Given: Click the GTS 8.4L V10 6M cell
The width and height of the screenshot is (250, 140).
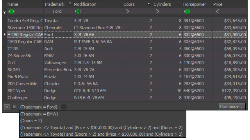Looking at the screenshot, I should click(x=98, y=91).
